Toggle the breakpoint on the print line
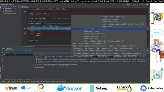 25,28
